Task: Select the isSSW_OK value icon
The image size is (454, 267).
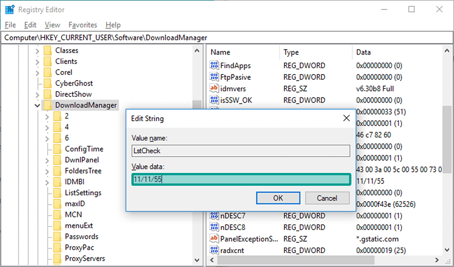Action: (x=214, y=100)
